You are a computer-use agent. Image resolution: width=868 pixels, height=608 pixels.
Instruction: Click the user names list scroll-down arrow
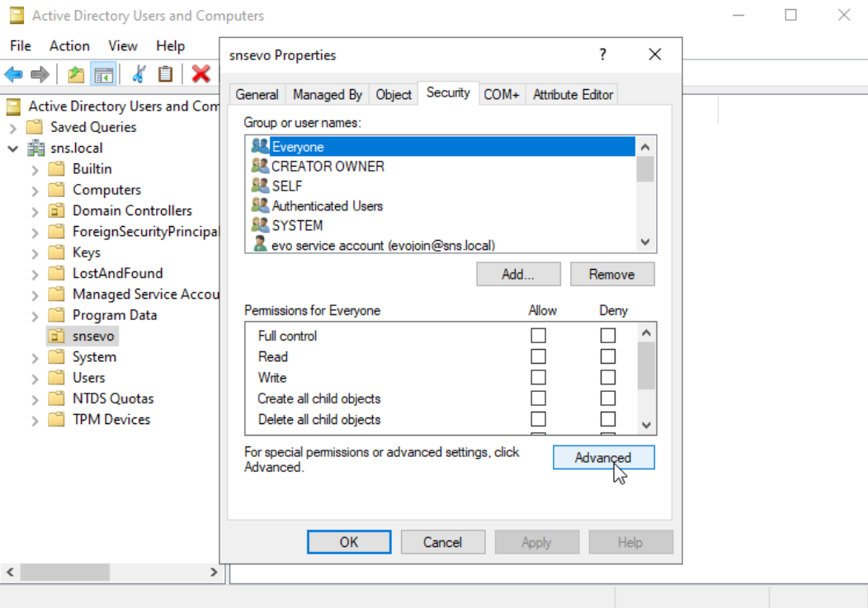[645, 242]
